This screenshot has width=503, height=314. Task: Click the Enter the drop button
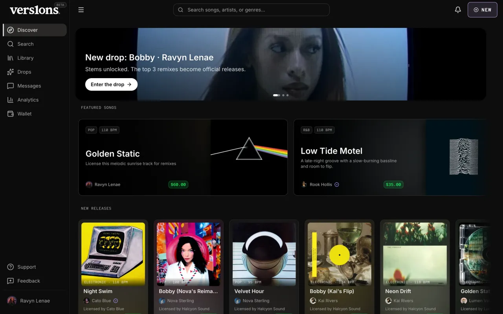(x=111, y=84)
